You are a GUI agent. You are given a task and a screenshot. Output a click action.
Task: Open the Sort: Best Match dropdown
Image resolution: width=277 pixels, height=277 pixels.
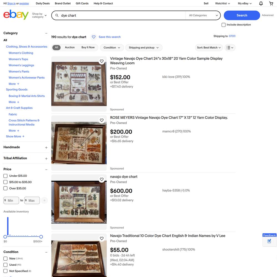[209, 48]
